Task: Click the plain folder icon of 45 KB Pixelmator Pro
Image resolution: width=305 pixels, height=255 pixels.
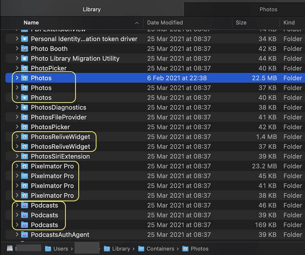Action: point(25,176)
